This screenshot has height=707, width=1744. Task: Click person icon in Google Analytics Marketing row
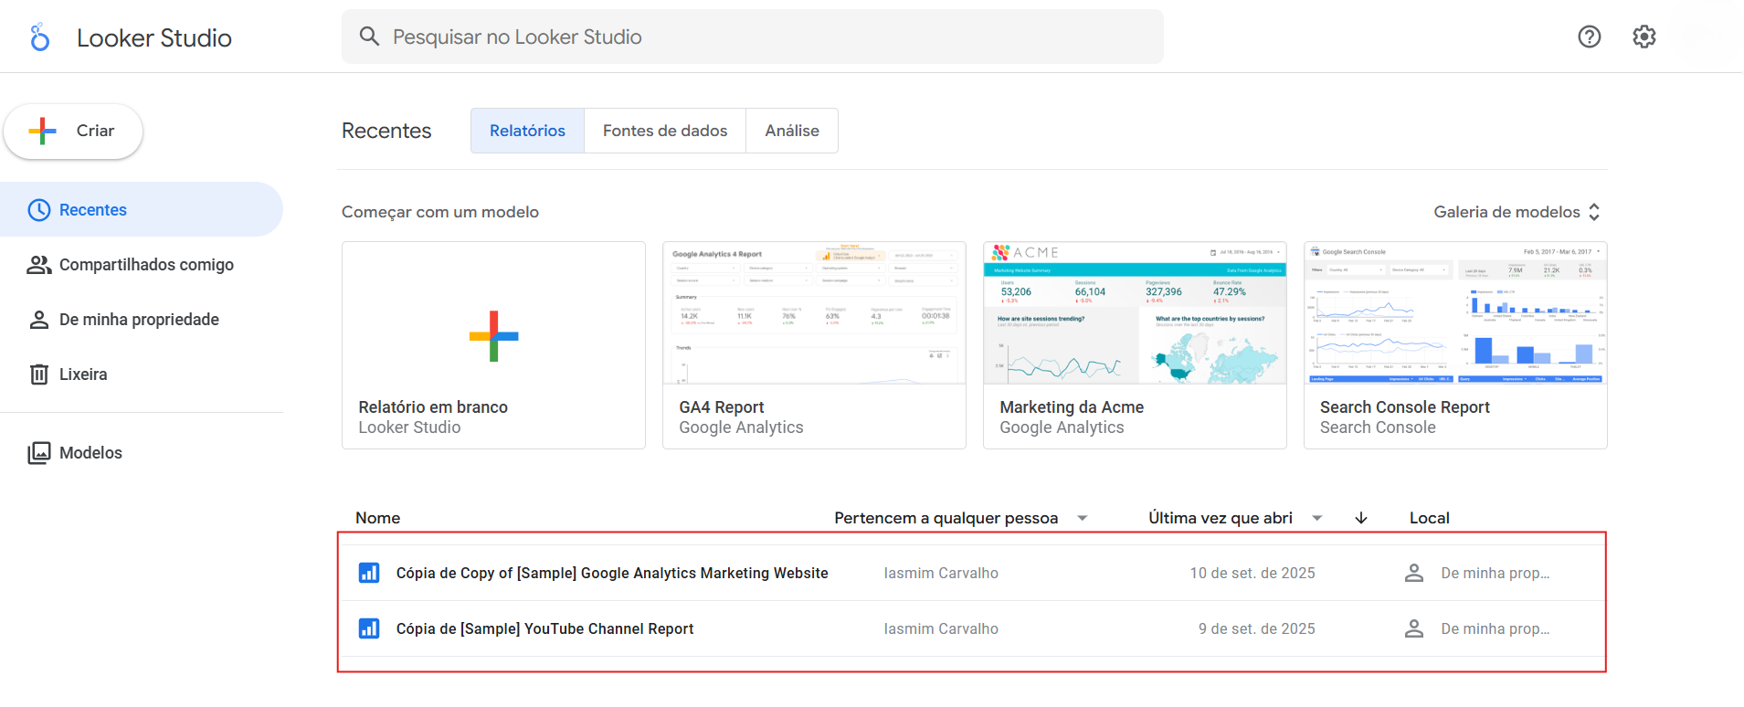1414,573
